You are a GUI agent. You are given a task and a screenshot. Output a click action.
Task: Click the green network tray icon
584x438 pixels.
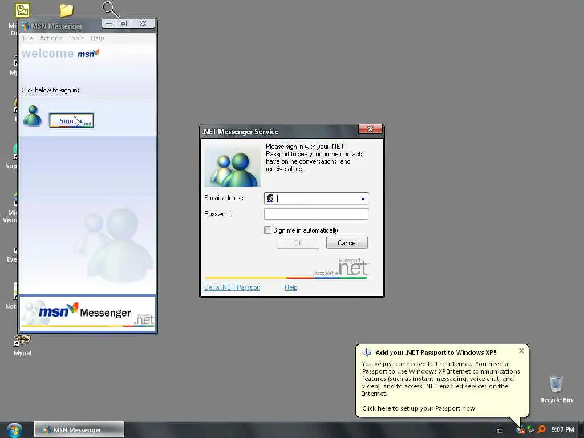(x=530, y=429)
